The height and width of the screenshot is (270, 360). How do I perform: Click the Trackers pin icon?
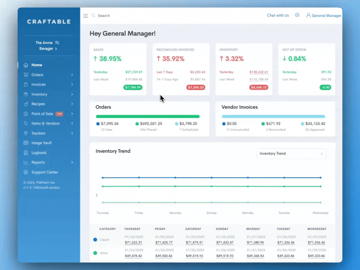26,133
